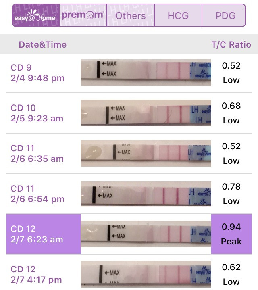The image size is (258, 290).
Task: Tap the 0.78 Low ratio result
Action: (x=231, y=194)
